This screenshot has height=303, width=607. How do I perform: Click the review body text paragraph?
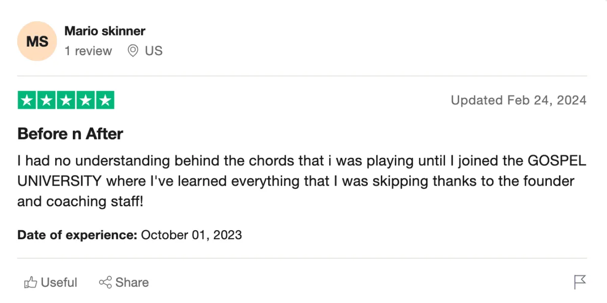(x=301, y=181)
